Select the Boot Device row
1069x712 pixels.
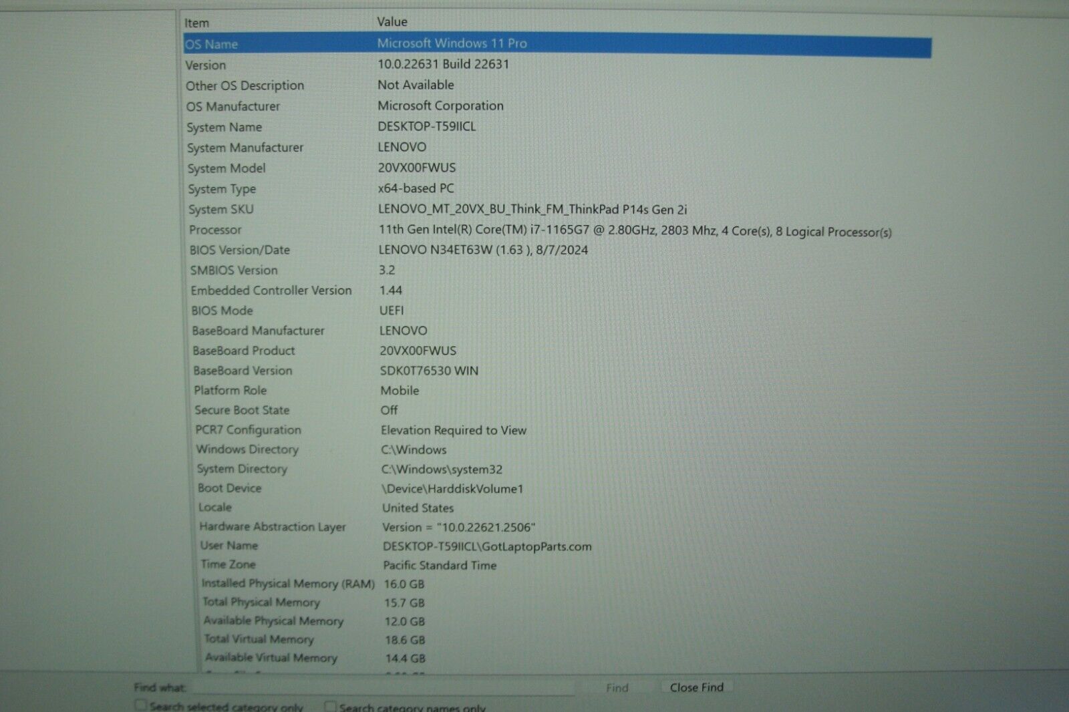[557, 488]
